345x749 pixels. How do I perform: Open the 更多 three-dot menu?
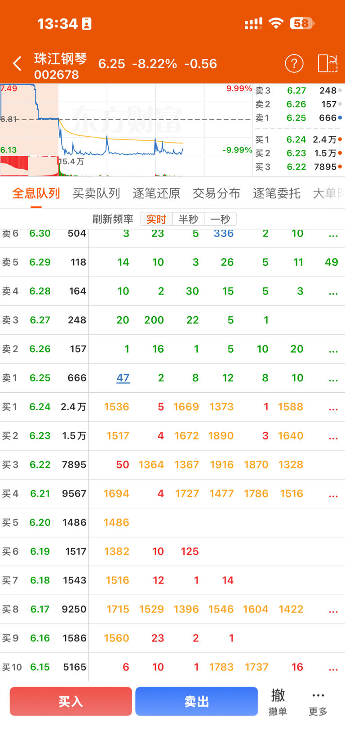318,703
